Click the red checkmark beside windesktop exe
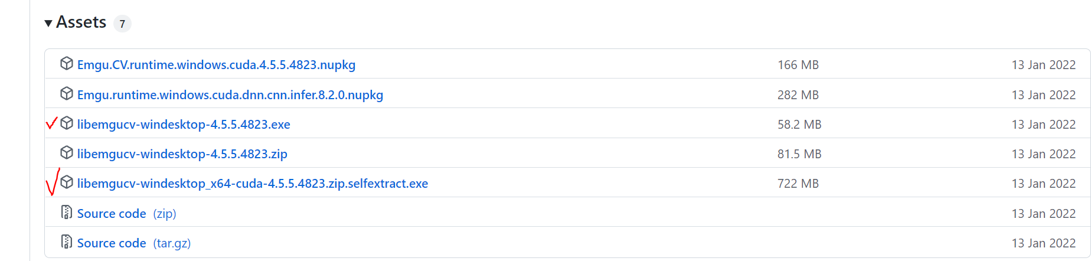The width and height of the screenshot is (1091, 261). [51, 123]
